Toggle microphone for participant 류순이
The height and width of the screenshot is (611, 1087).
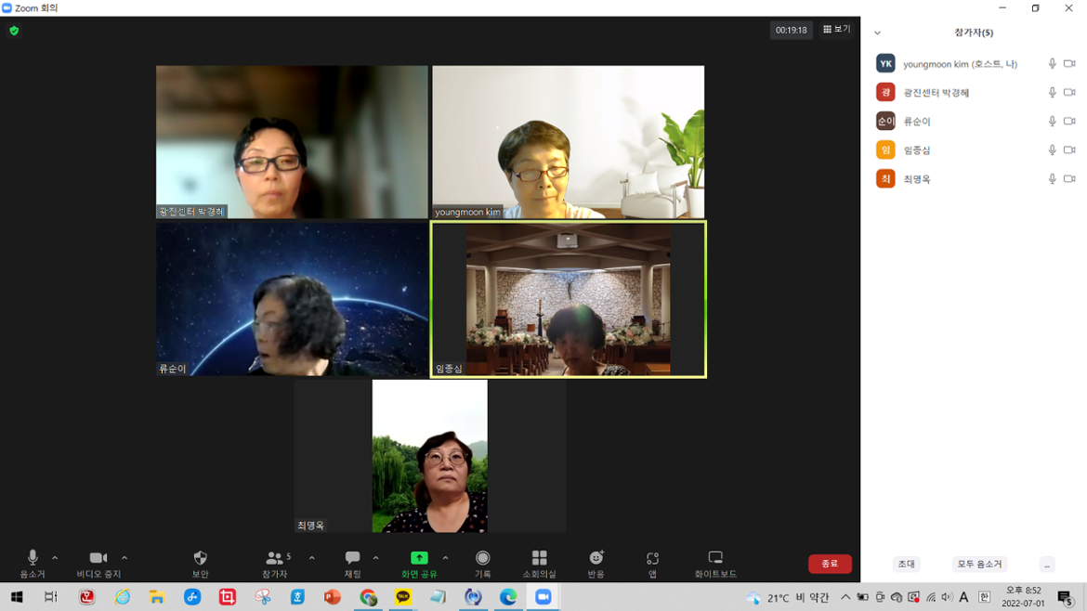tap(1052, 122)
